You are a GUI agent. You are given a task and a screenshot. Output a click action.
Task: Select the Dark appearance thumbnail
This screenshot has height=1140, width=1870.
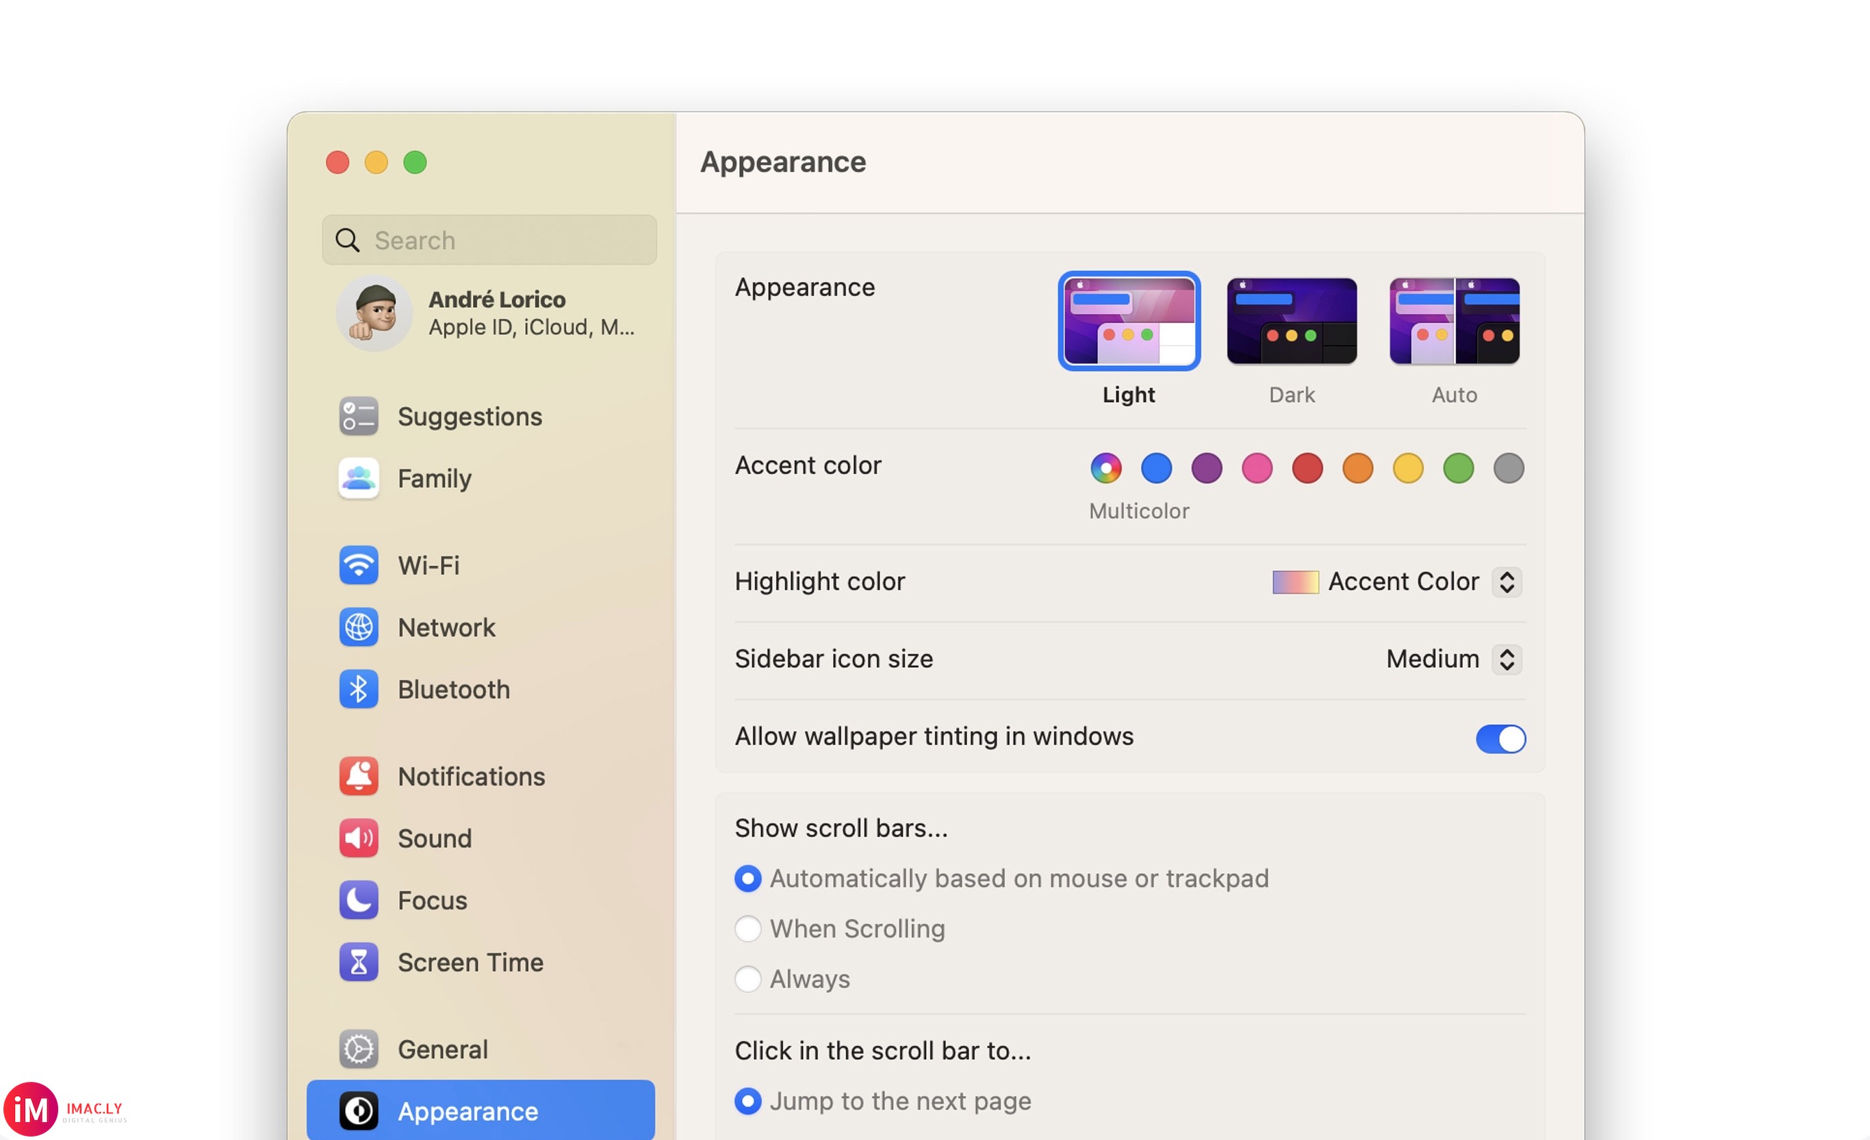coord(1292,321)
